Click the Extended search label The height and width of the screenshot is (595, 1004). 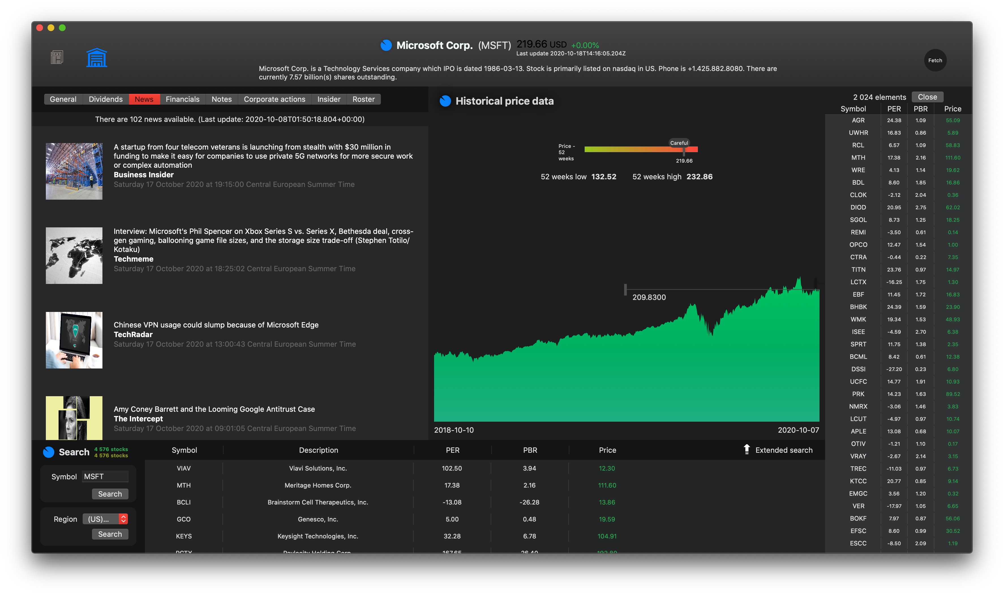tap(784, 450)
